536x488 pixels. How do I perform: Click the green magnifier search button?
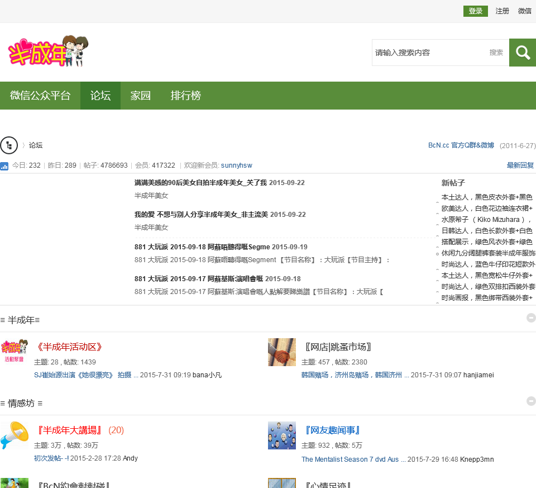(523, 53)
